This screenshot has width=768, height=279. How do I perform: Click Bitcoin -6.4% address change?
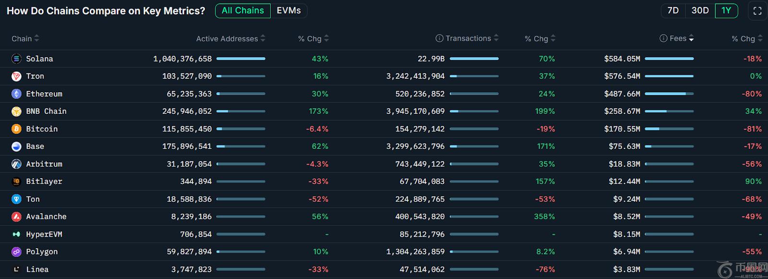tap(317, 129)
